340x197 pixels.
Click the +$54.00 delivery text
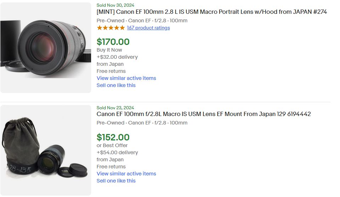point(117,152)
